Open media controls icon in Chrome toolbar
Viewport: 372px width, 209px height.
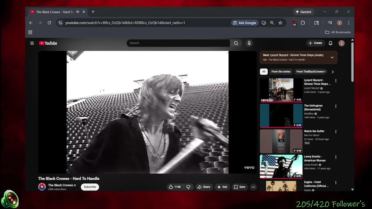[330, 23]
